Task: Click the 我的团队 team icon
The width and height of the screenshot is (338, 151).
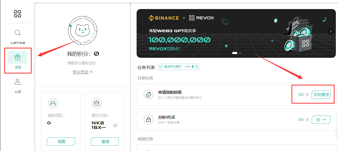Action: pyautogui.click(x=53, y=103)
